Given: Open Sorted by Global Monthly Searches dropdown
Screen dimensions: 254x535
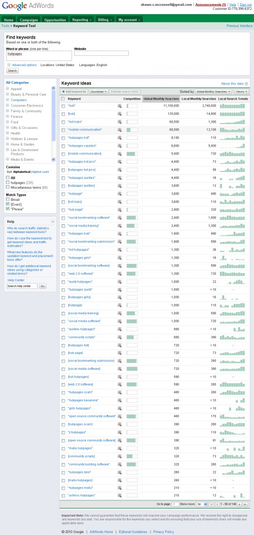Looking at the screenshot, I should pos(213,91).
